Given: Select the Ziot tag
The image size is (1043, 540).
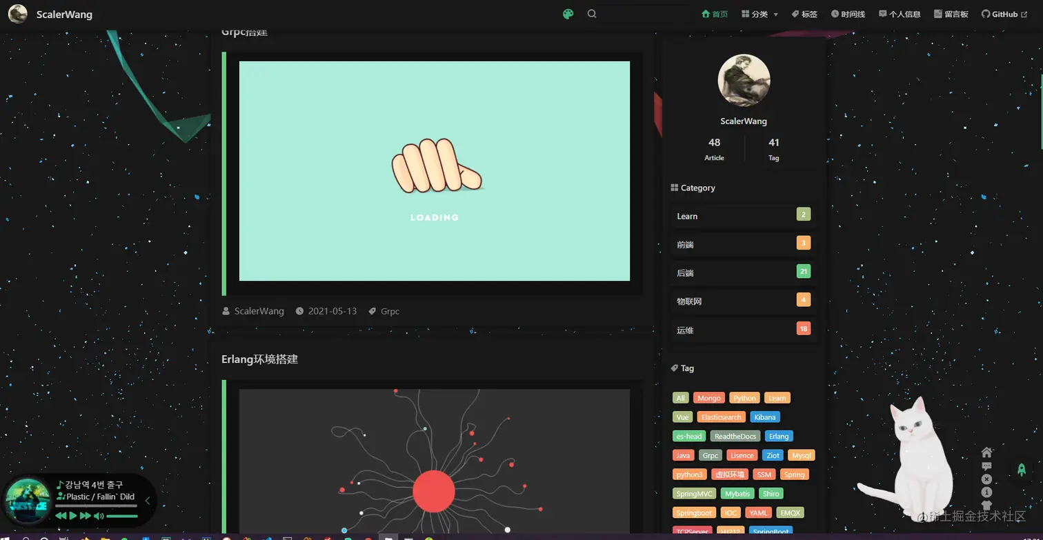Looking at the screenshot, I should pos(773,455).
